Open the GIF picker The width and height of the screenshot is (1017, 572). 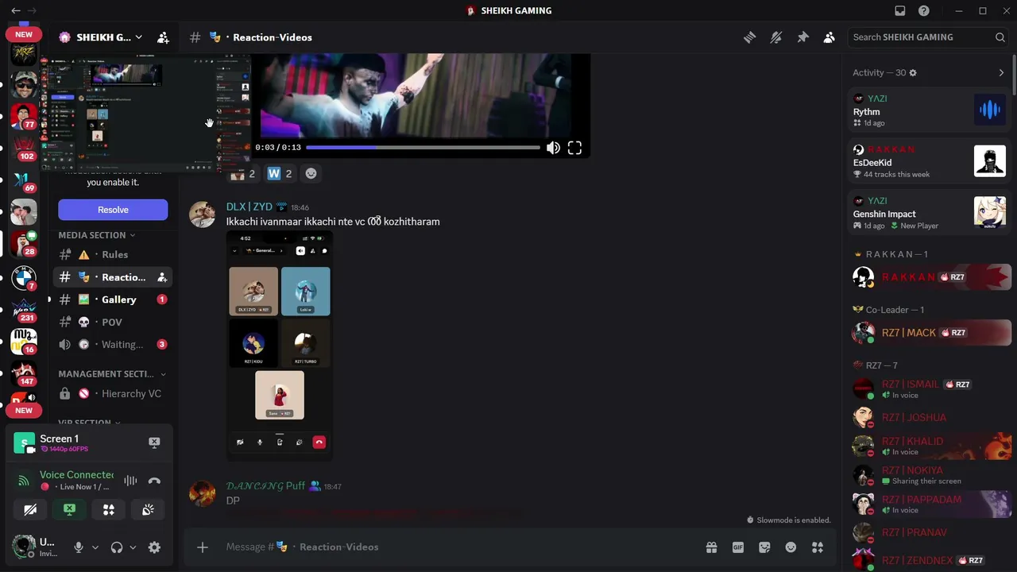point(738,547)
